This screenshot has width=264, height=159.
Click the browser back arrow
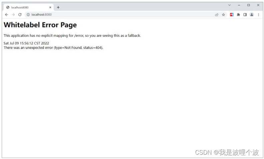[x=7, y=15]
